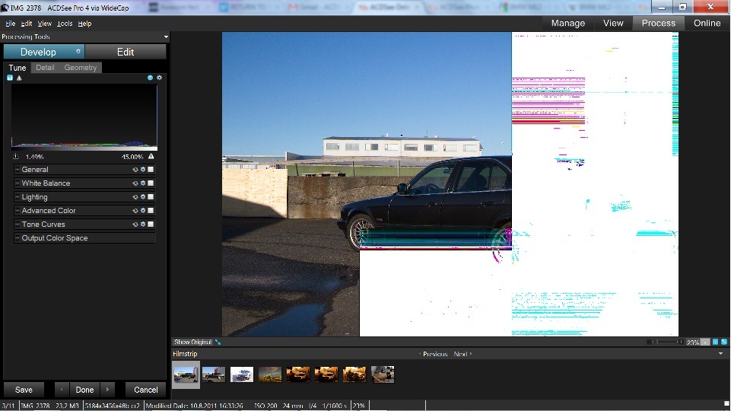Open the Develop mode settings gear
The height and width of the screenshot is (411, 731).
78,52
